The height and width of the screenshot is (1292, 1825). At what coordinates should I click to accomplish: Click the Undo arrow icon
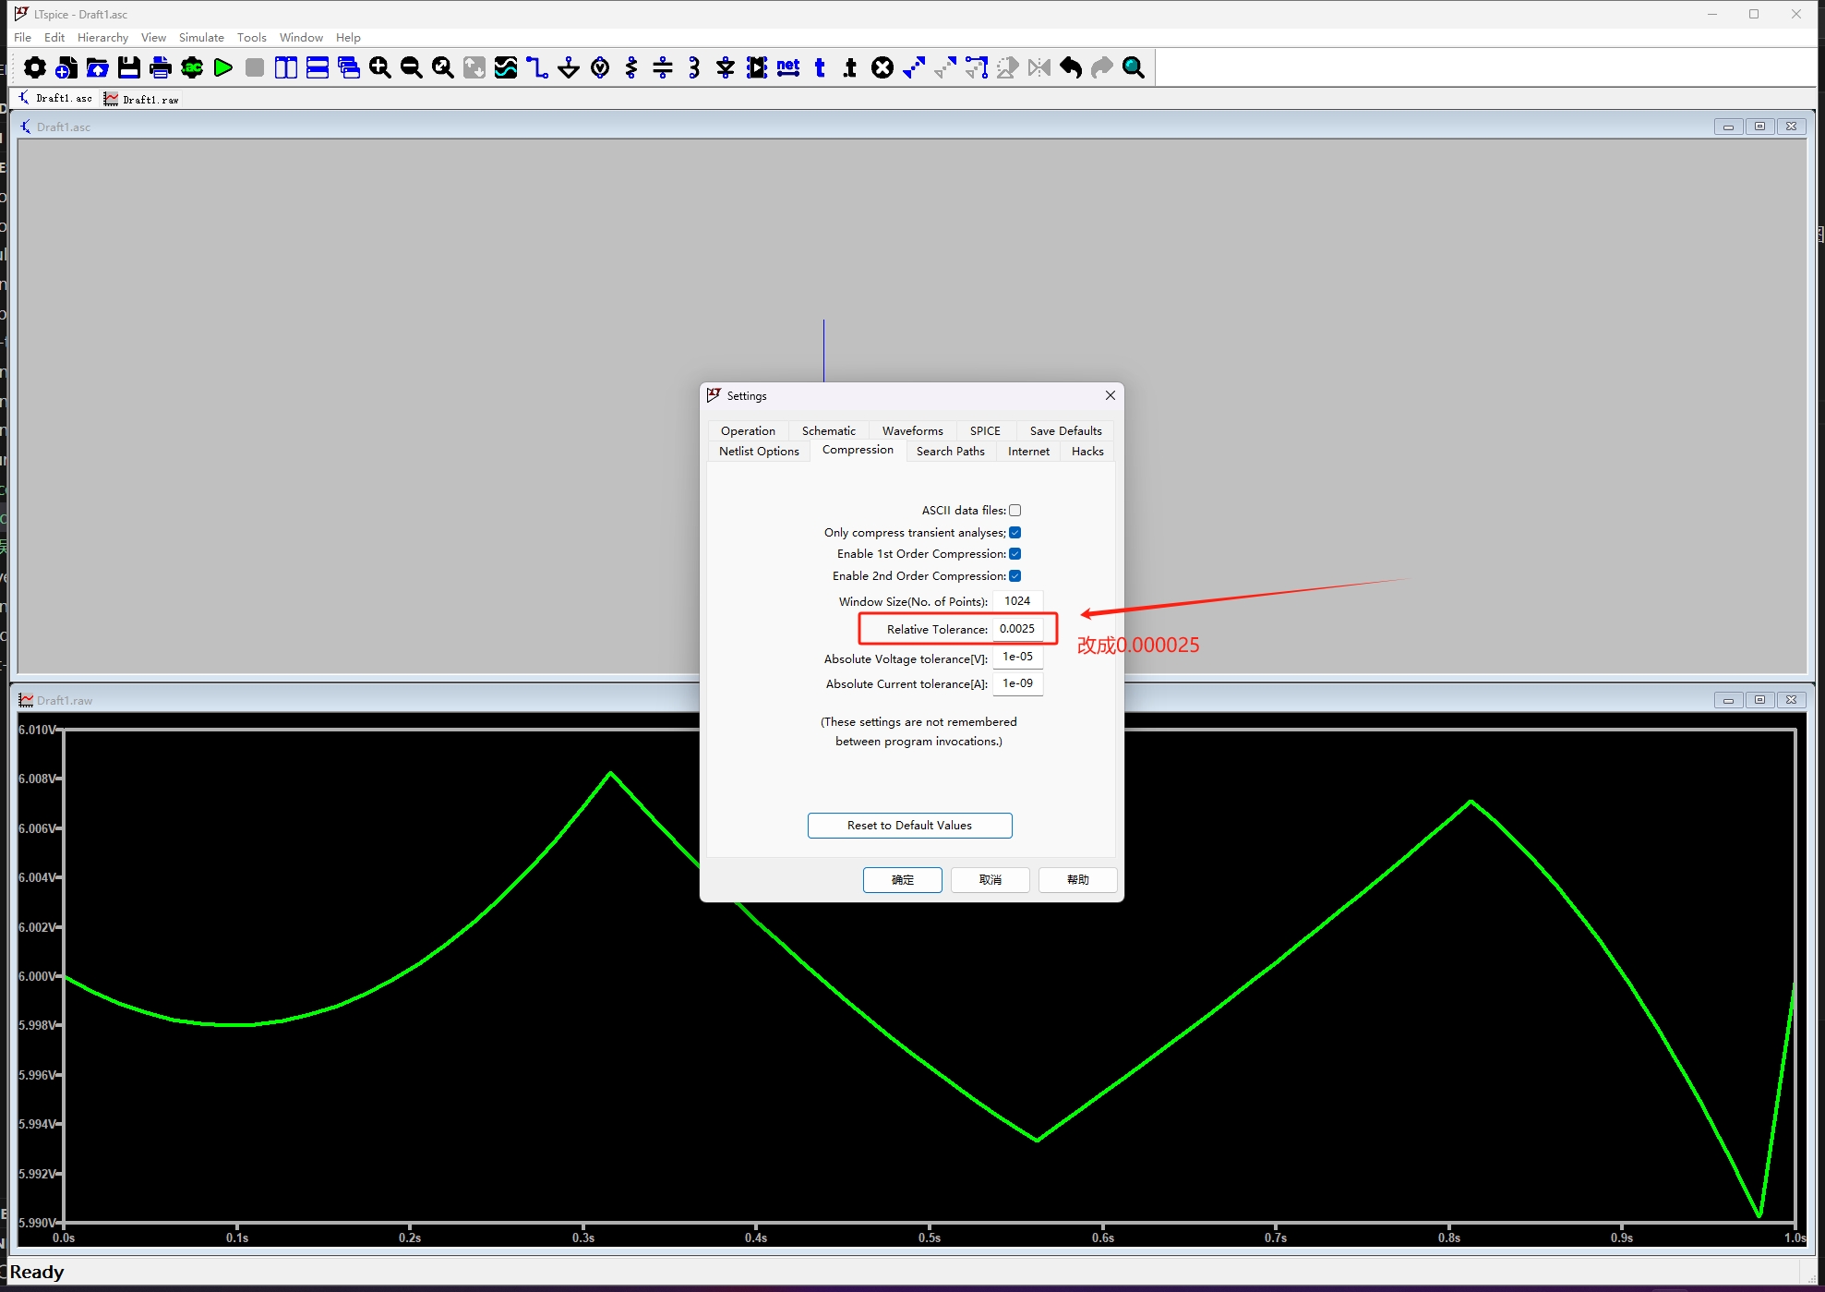click(x=1071, y=67)
